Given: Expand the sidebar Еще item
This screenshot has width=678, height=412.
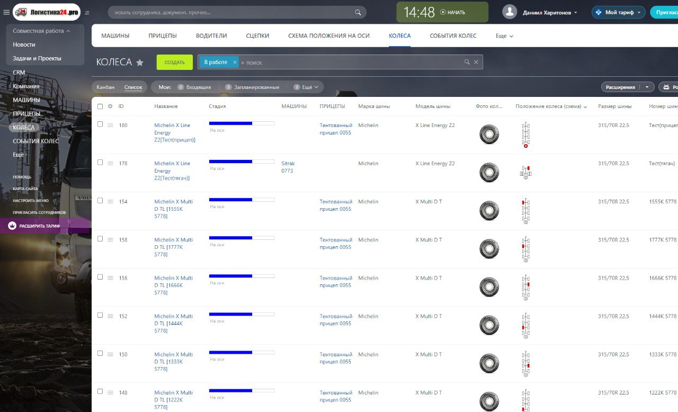Looking at the screenshot, I should coord(19,155).
